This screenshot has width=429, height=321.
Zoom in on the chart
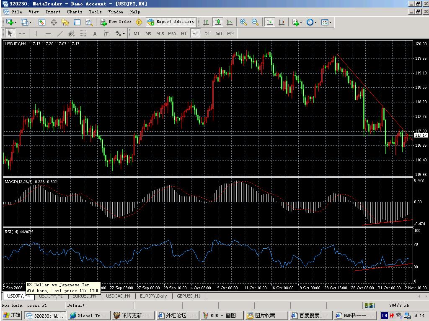tap(243, 22)
